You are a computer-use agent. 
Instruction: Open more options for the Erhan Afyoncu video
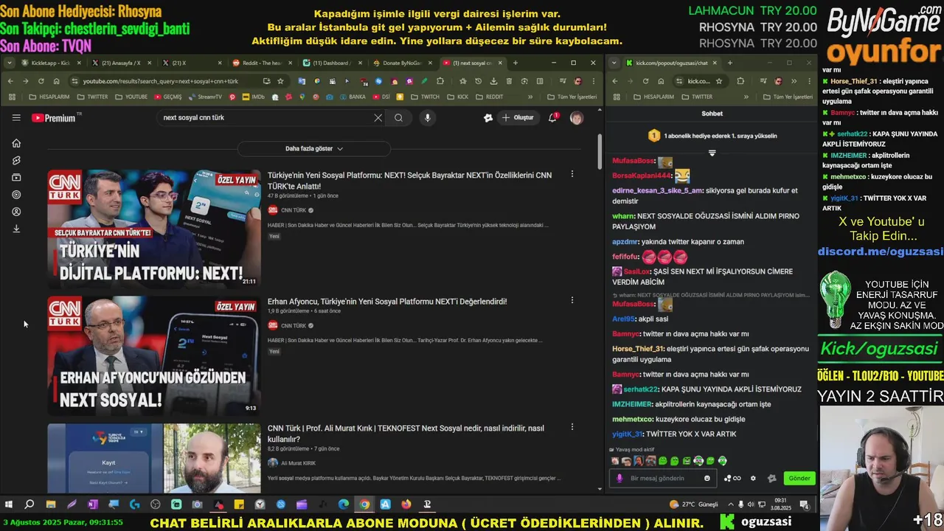click(x=572, y=300)
